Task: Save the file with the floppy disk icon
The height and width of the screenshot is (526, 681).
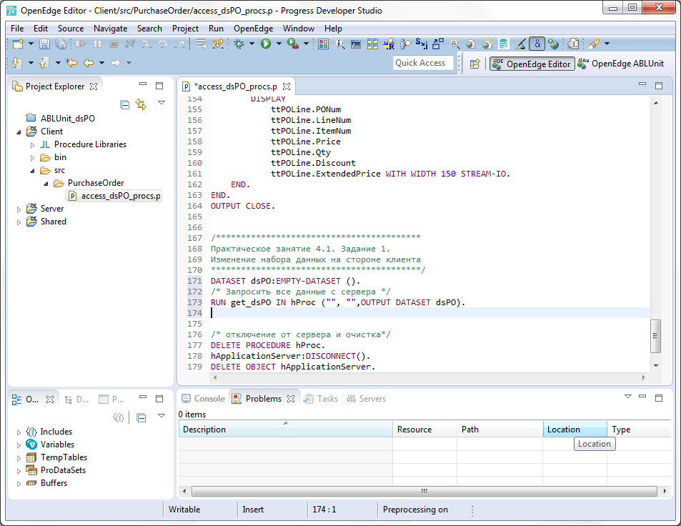Action: pyautogui.click(x=44, y=44)
